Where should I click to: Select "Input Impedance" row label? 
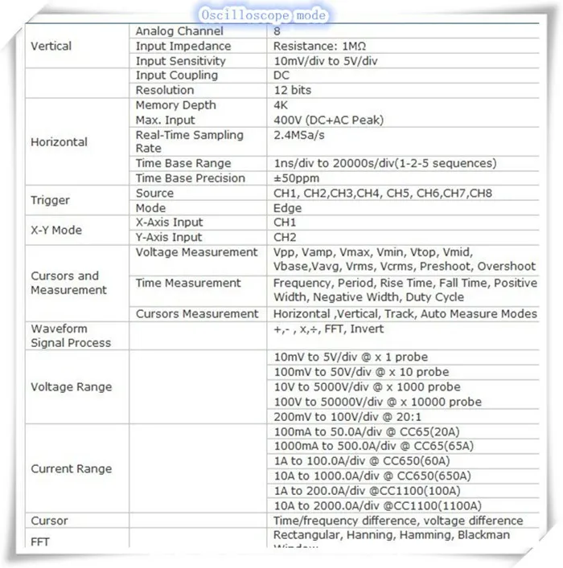coord(183,46)
